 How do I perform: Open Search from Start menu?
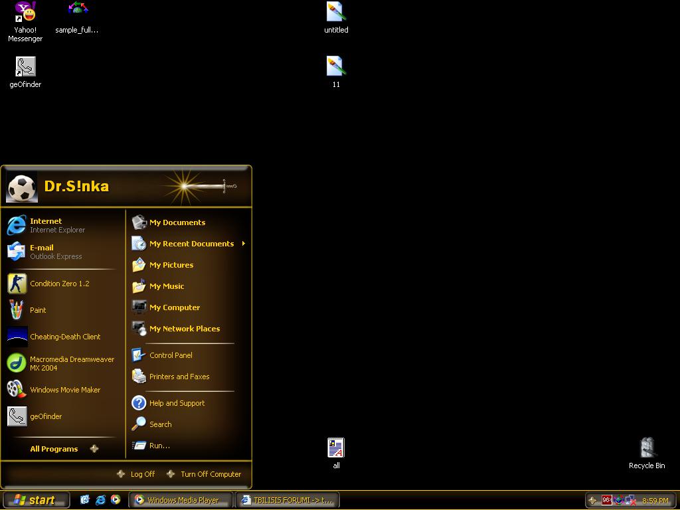coord(189,424)
